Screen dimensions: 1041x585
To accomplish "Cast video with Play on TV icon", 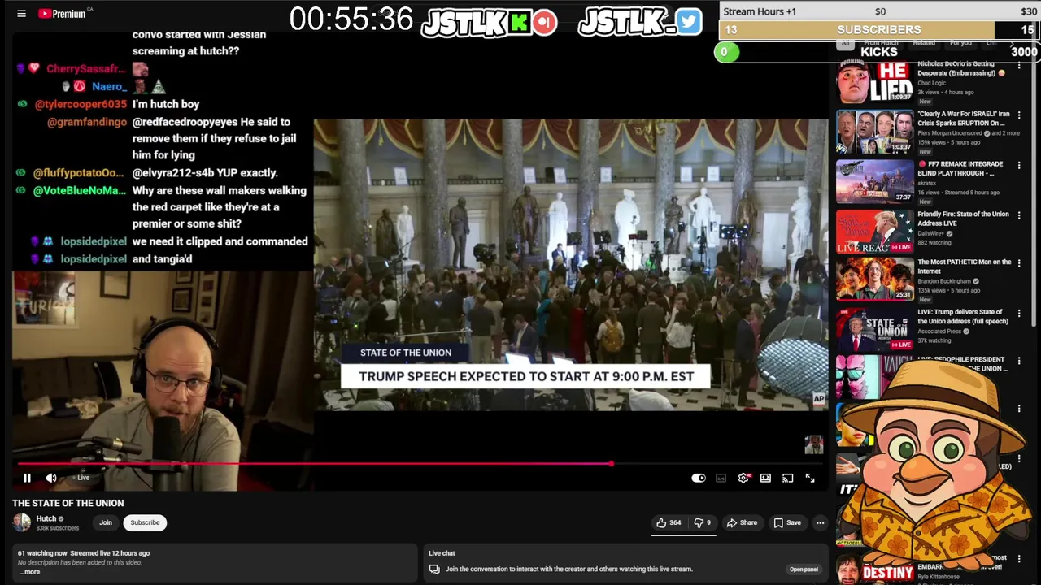I will coord(787,478).
